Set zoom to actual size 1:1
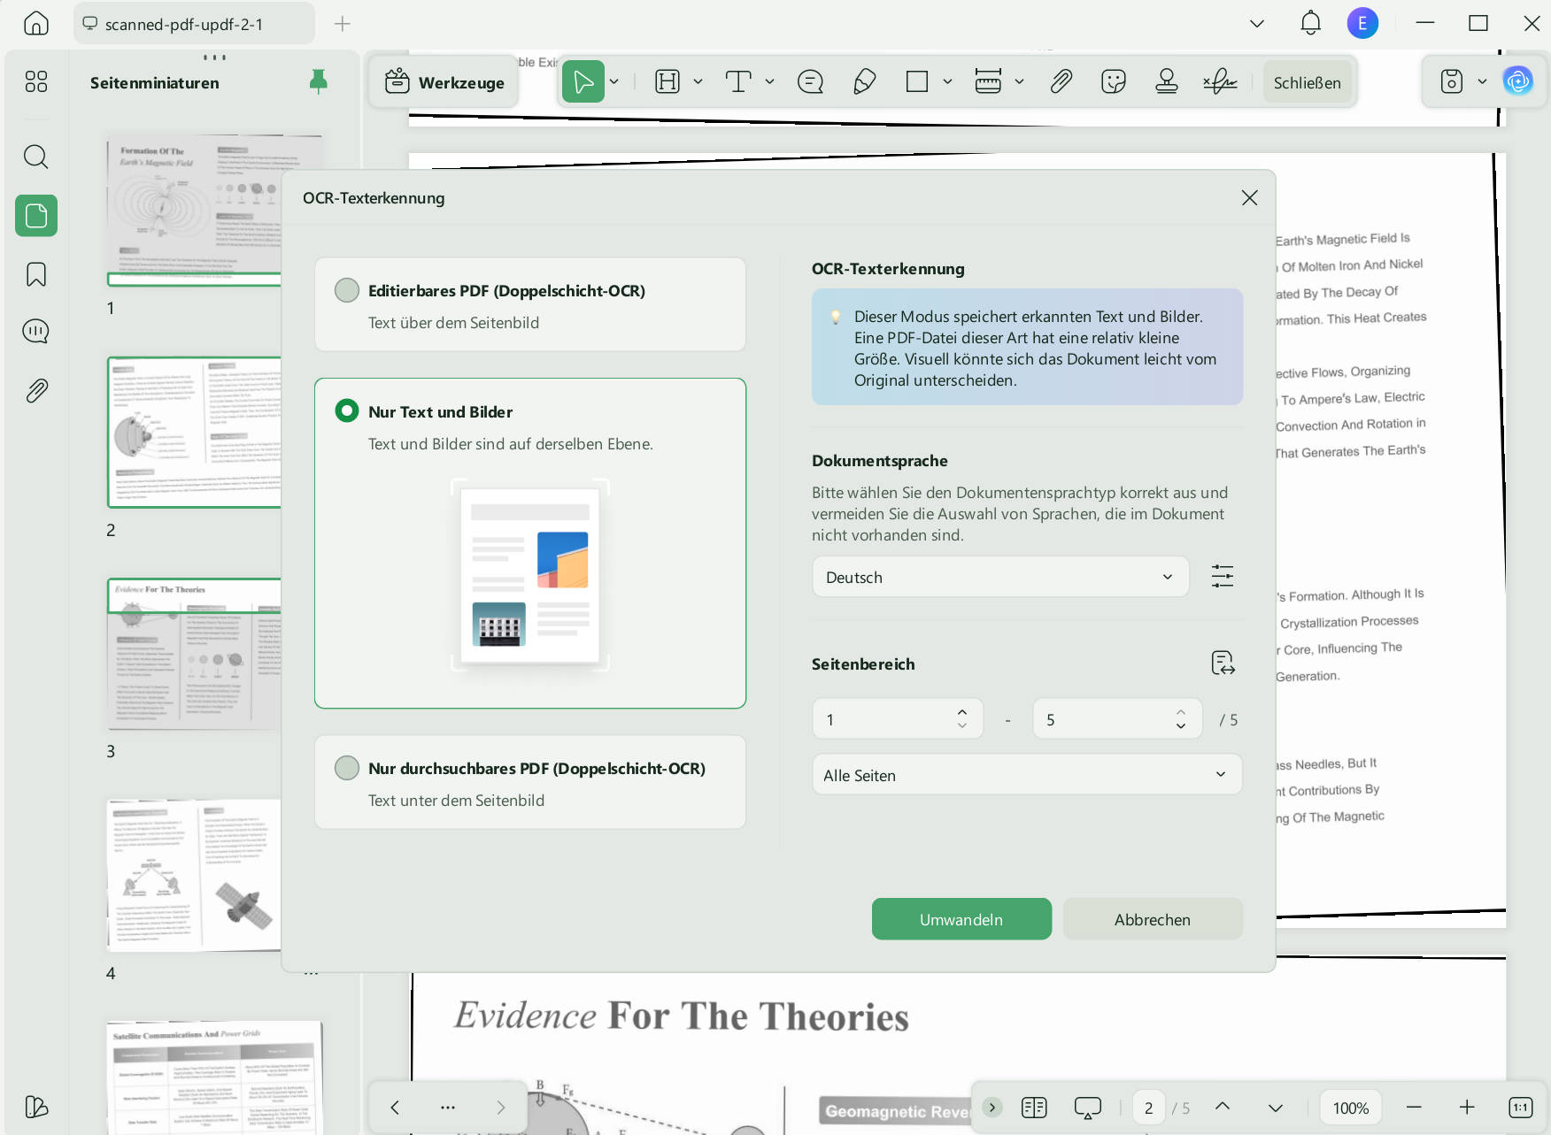The height and width of the screenshot is (1135, 1551). [1520, 1108]
